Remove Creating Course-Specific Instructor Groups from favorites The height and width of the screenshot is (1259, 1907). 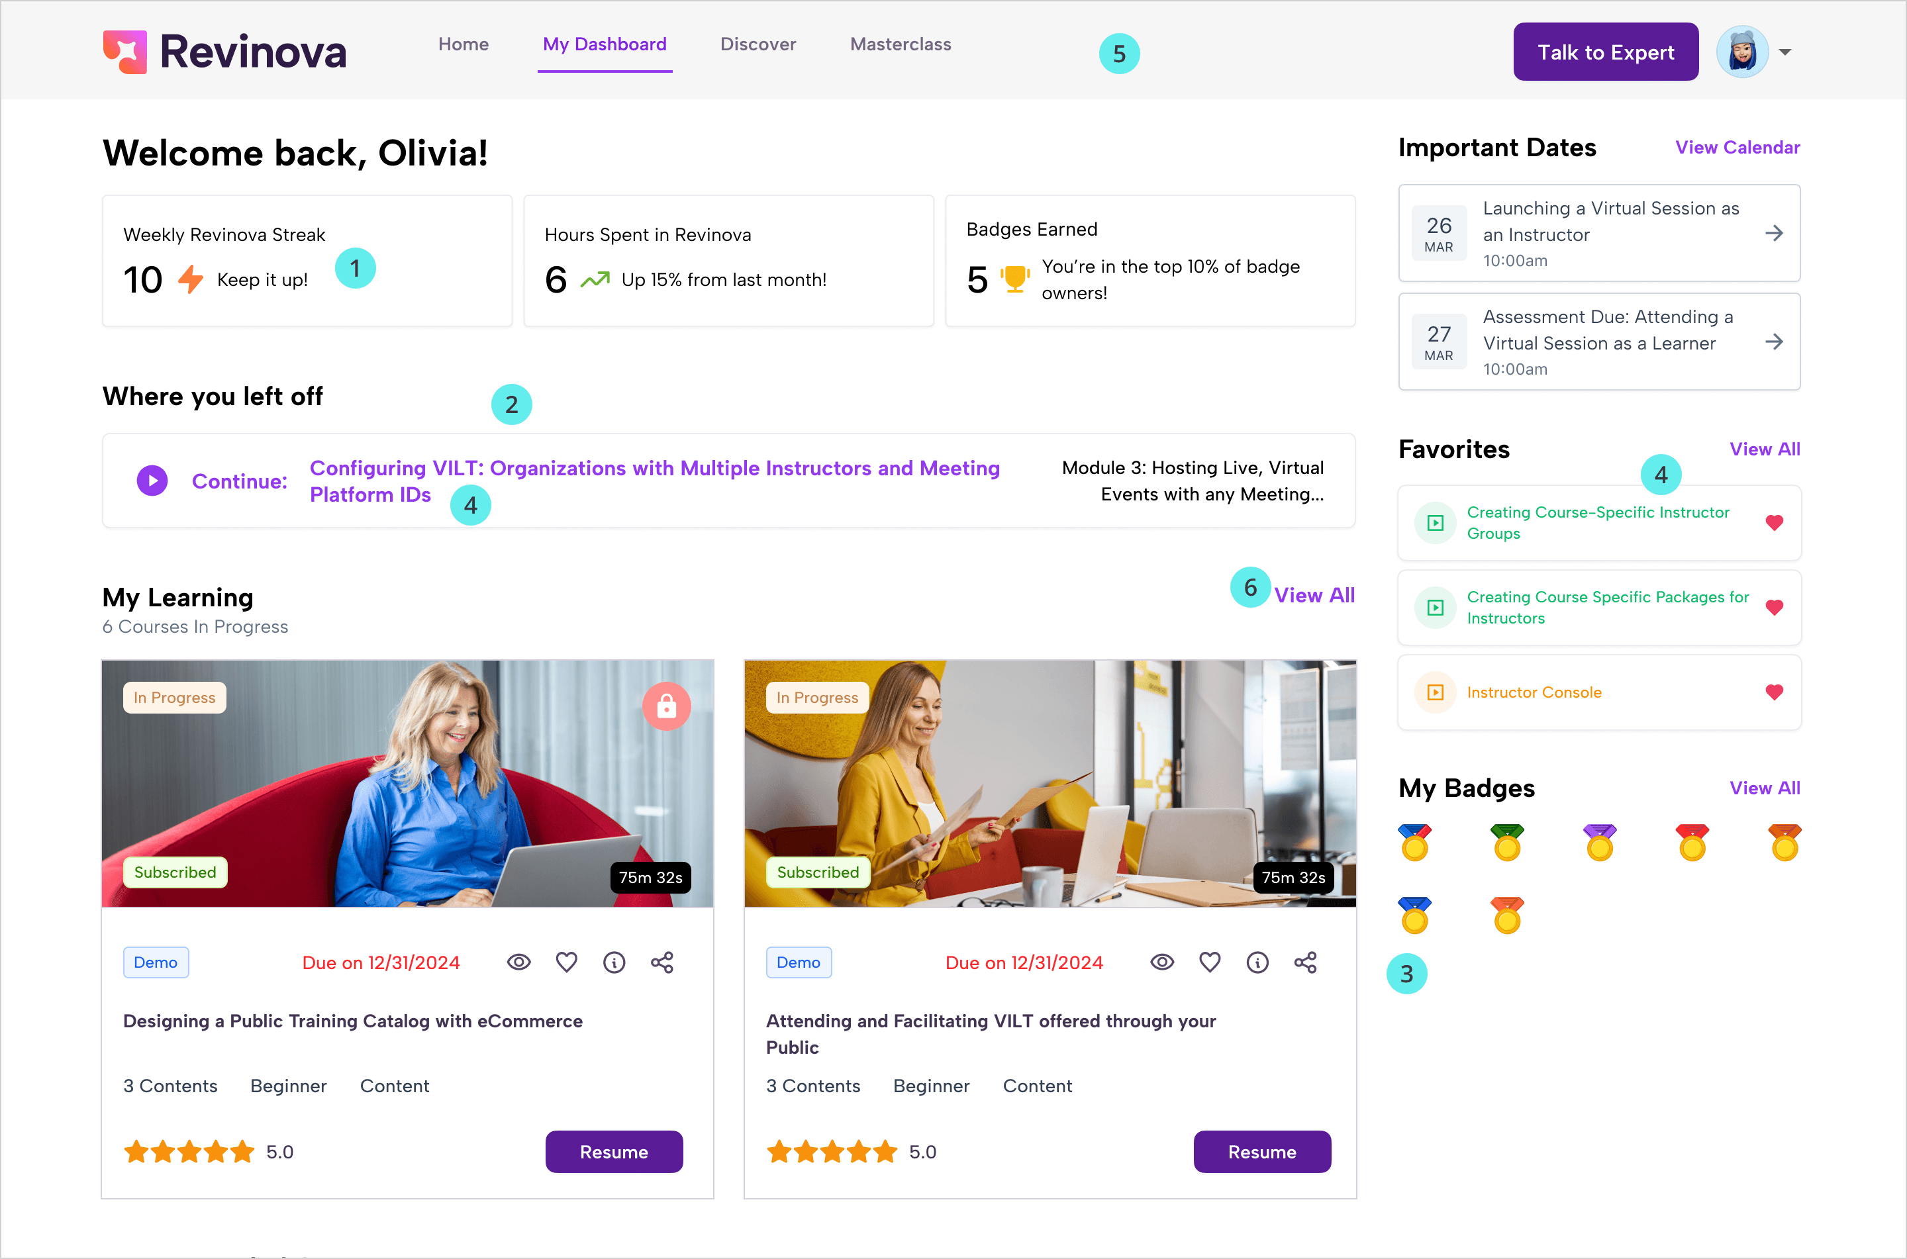tap(1774, 523)
